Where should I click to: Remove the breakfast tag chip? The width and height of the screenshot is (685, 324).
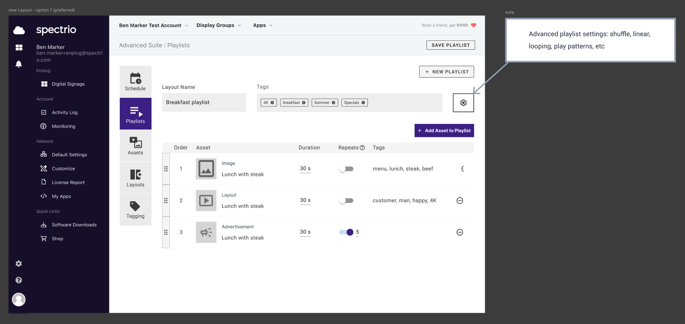(x=304, y=103)
